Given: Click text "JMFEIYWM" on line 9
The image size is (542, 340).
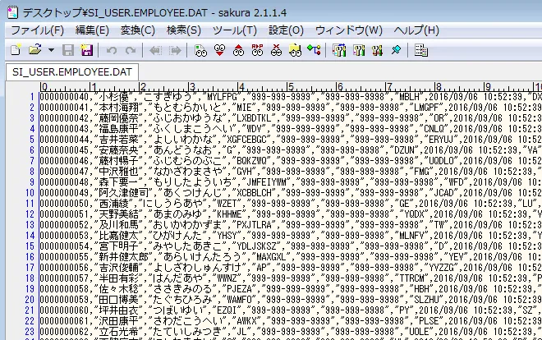Looking at the screenshot, I should [266, 182].
